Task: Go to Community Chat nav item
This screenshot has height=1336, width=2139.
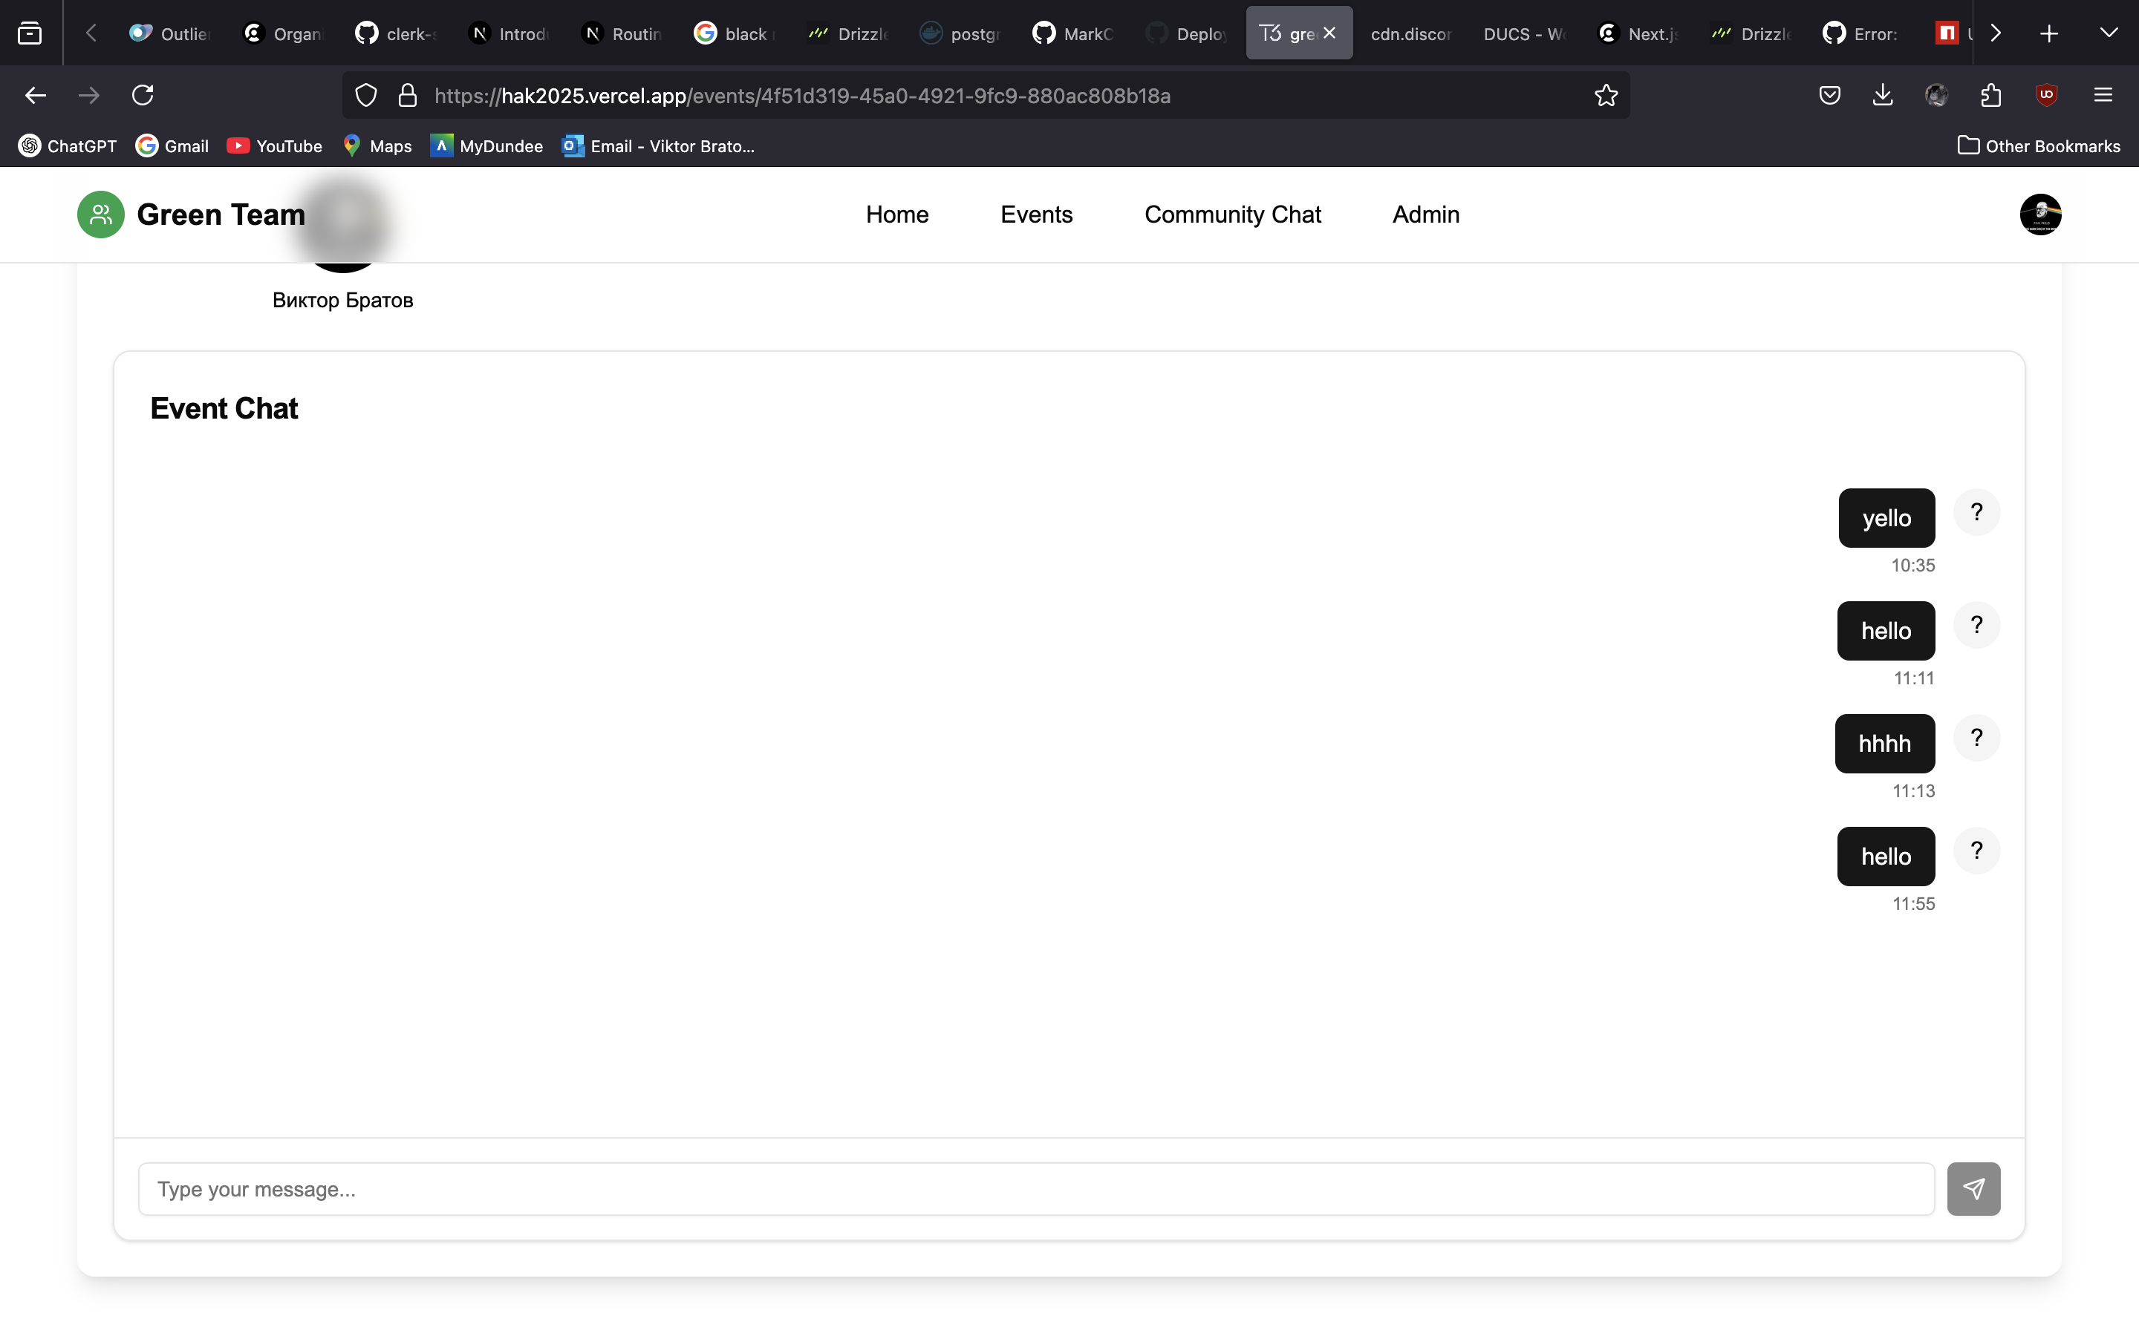Action: click(x=1232, y=215)
